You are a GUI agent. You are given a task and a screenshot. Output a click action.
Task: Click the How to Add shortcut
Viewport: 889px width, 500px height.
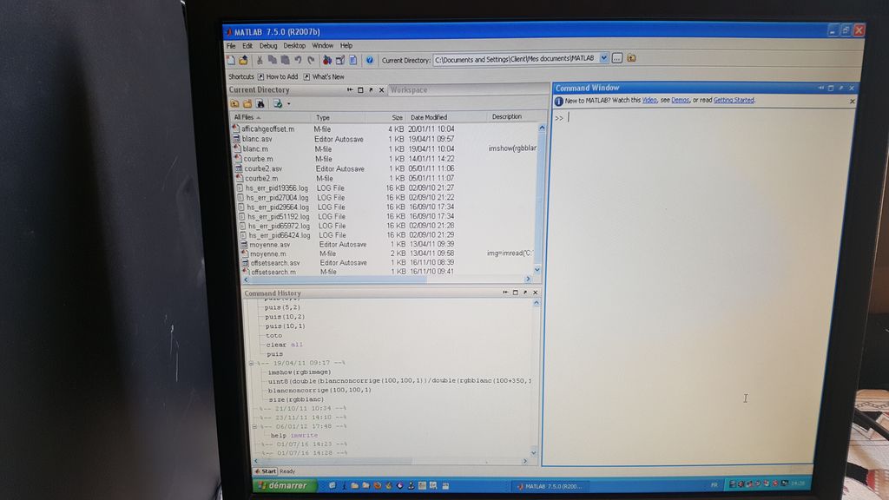click(278, 76)
